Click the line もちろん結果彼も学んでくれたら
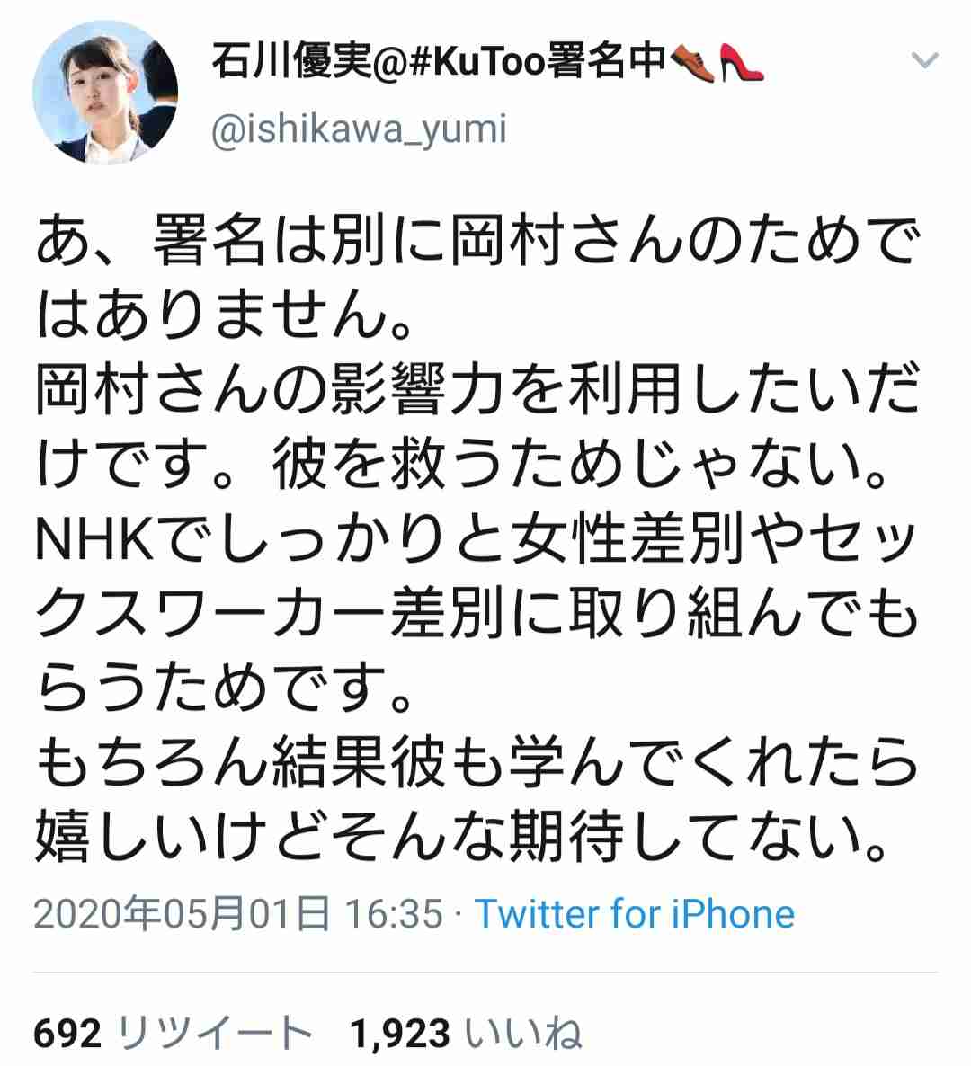 477,763
